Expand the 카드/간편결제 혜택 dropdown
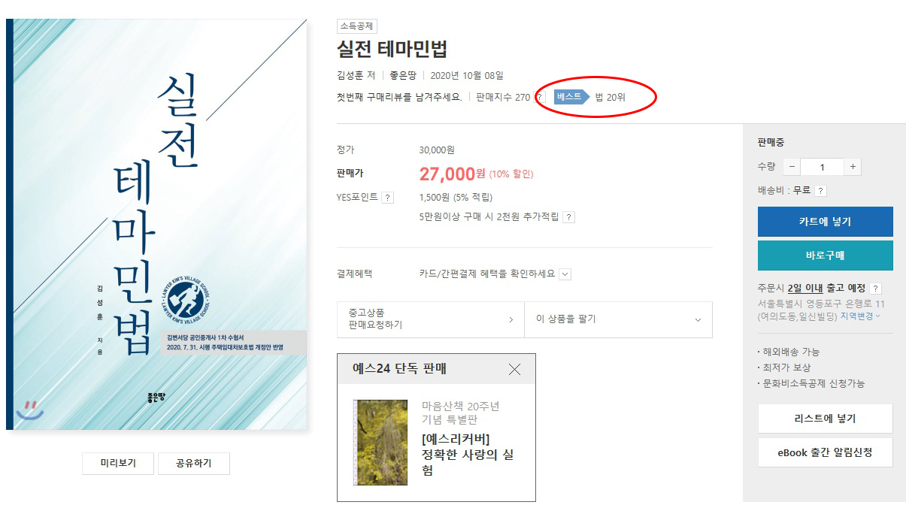Viewport: 906px width, 505px height. (x=565, y=274)
